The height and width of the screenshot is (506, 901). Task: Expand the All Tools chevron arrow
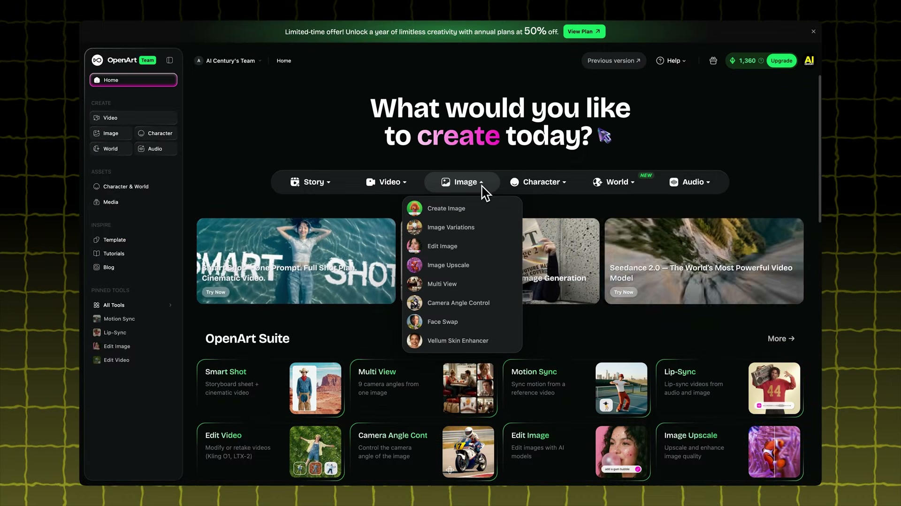click(170, 305)
